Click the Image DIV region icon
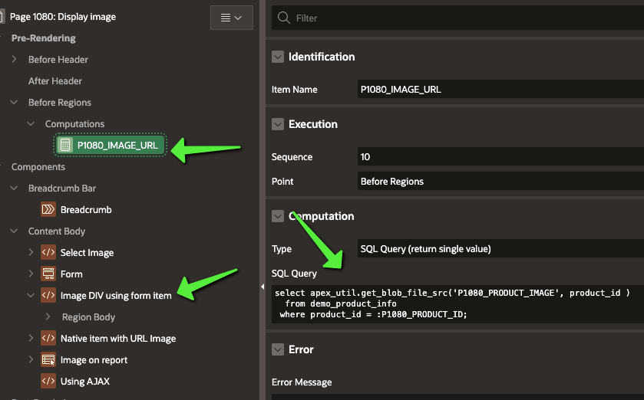The height and width of the screenshot is (400, 644). [x=48, y=295]
